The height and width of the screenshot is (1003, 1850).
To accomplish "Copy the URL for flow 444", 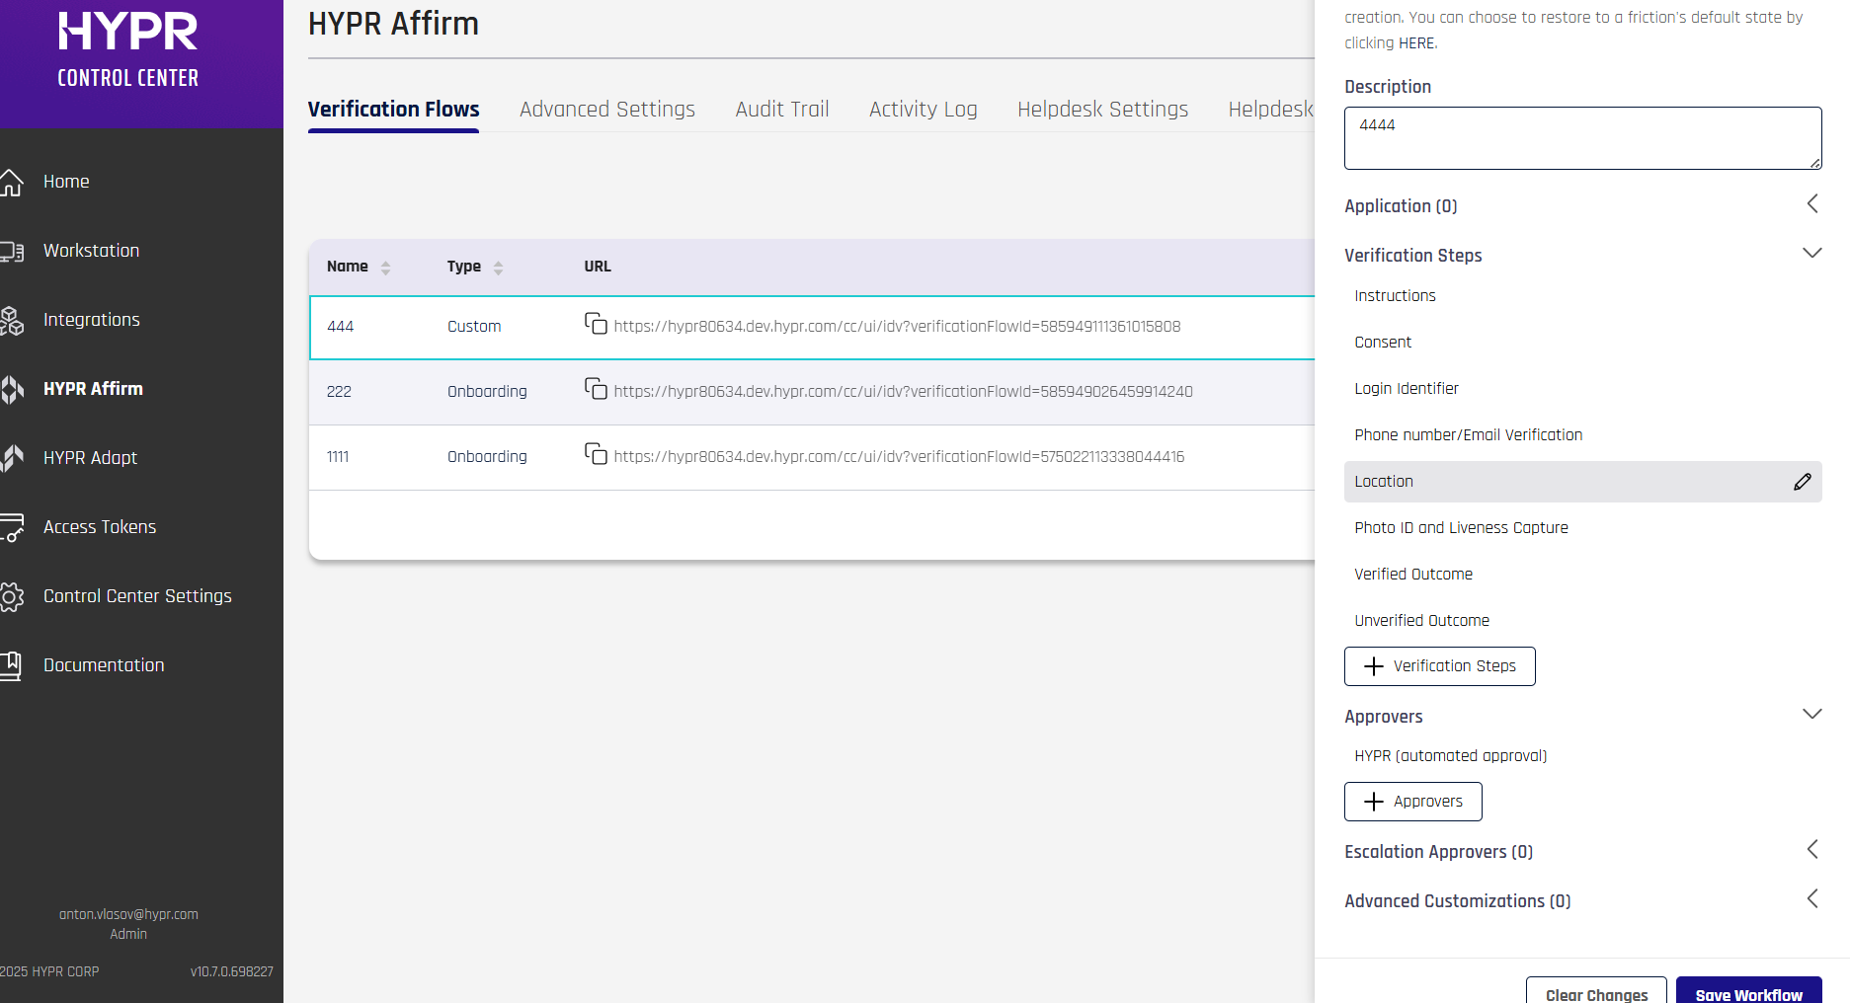I will click(x=596, y=324).
